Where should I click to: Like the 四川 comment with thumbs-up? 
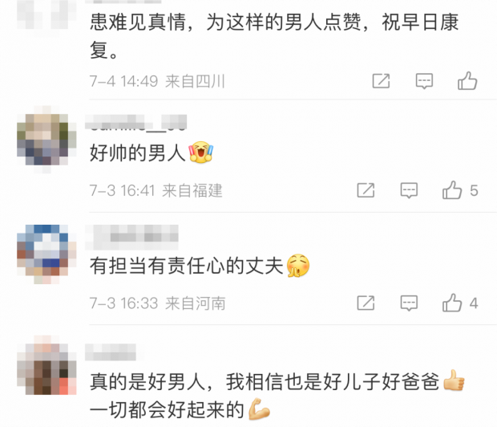coord(467,81)
